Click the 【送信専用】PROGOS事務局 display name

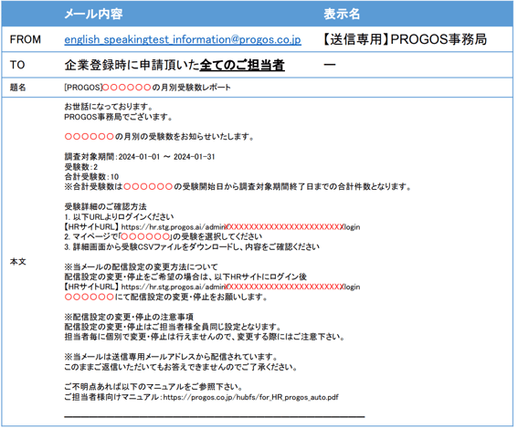[404, 39]
